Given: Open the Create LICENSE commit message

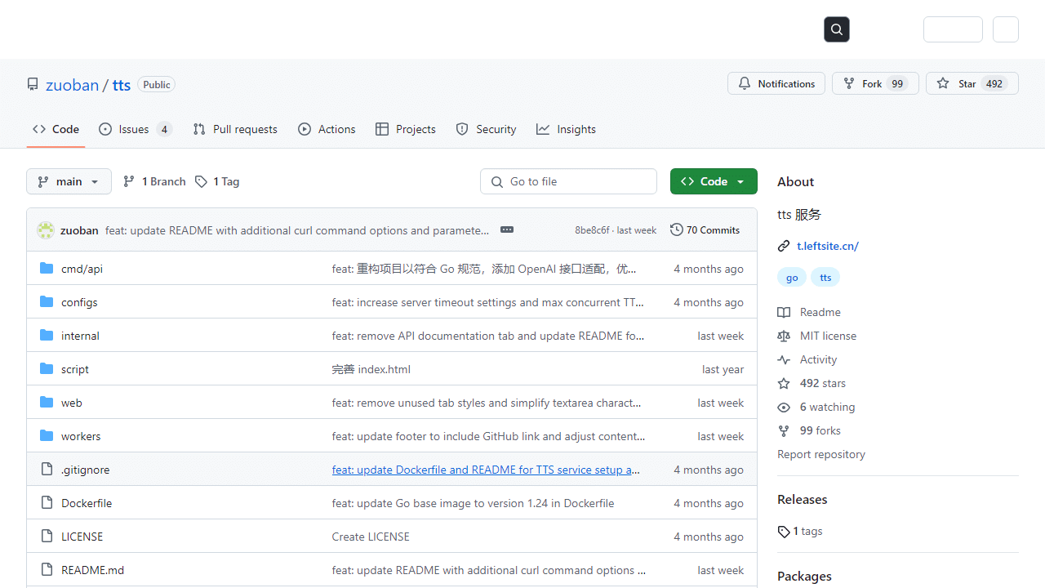Looking at the screenshot, I should (371, 537).
